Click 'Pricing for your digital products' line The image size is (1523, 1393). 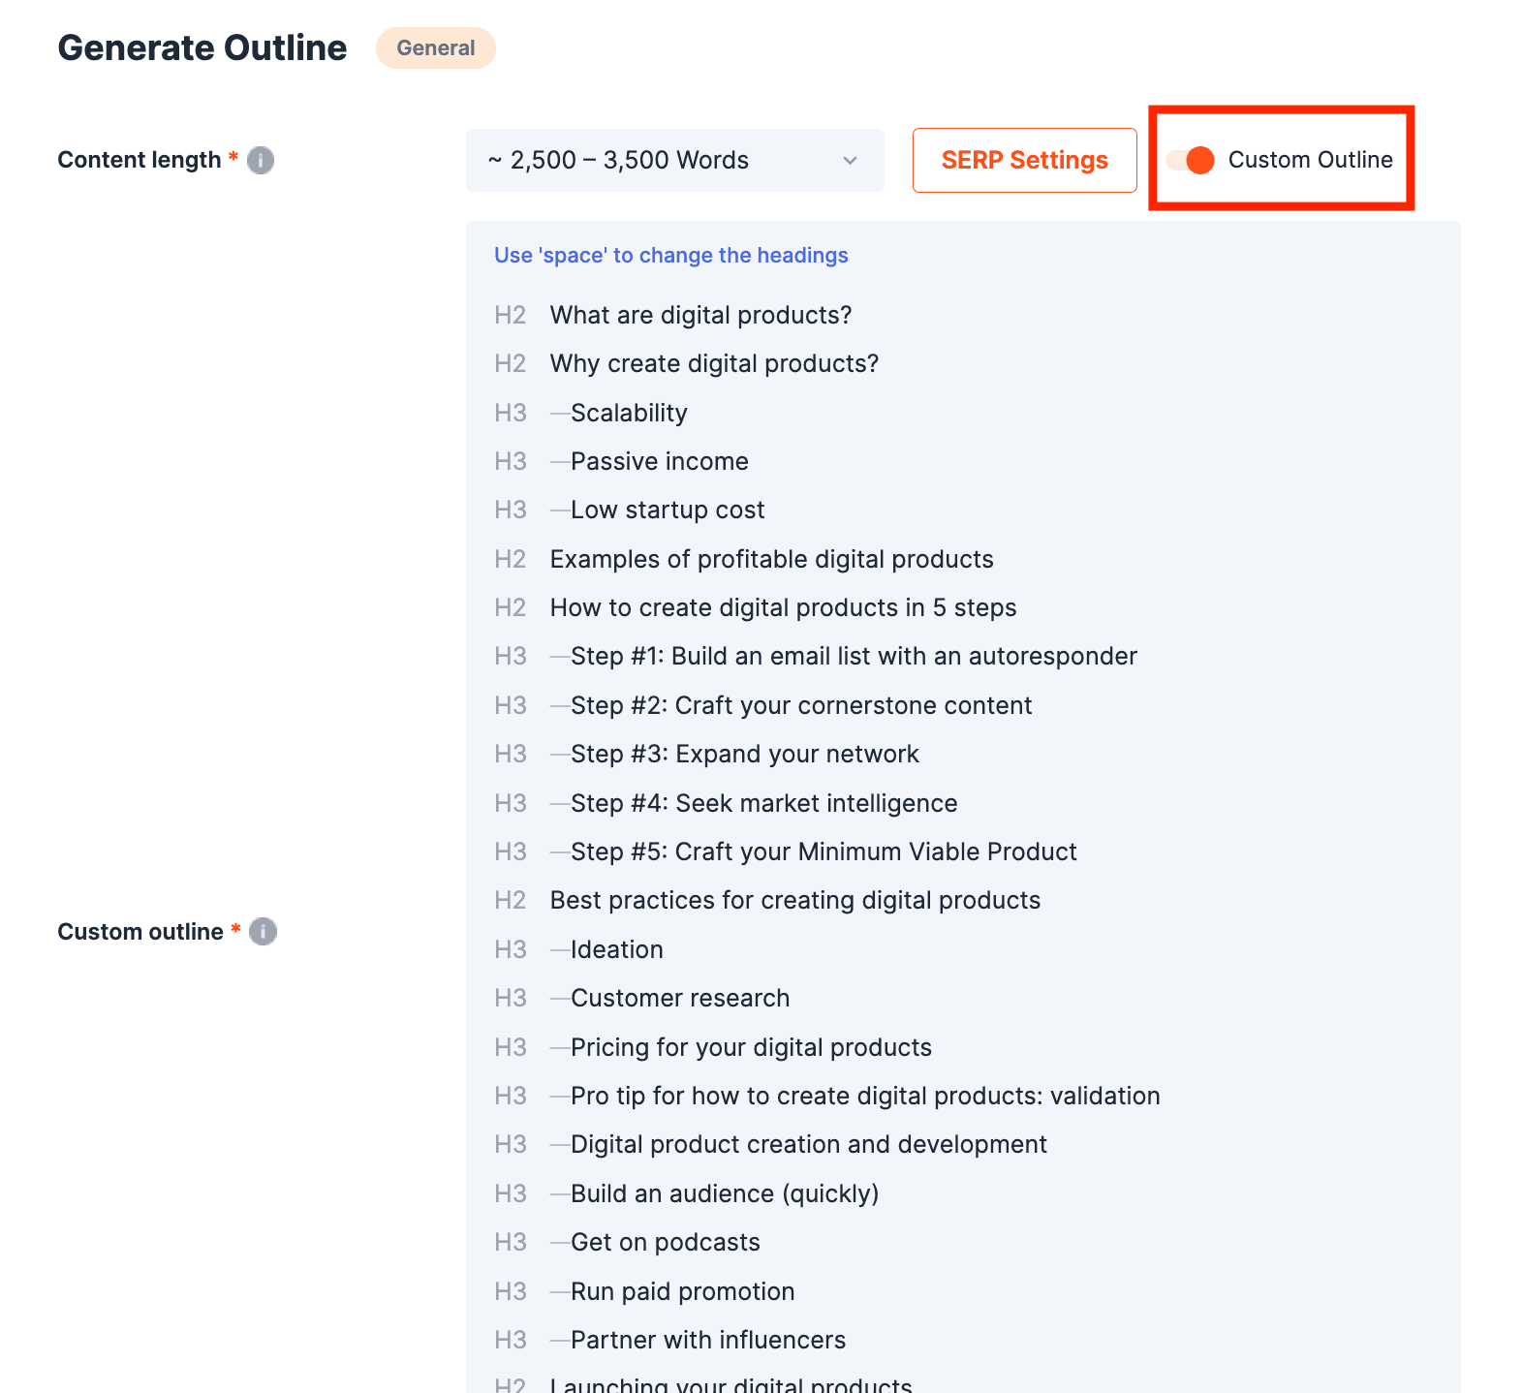coord(751,1047)
